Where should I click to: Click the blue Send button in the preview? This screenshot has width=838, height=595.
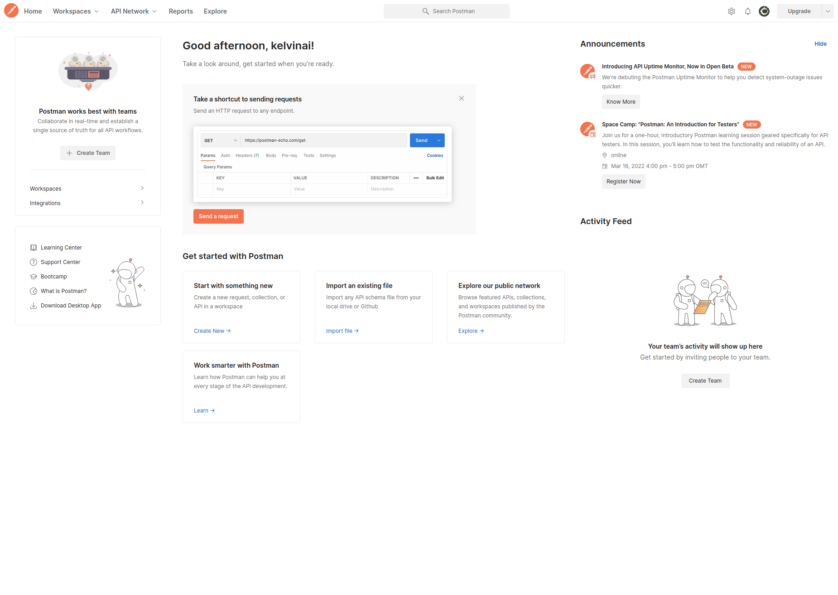click(421, 140)
